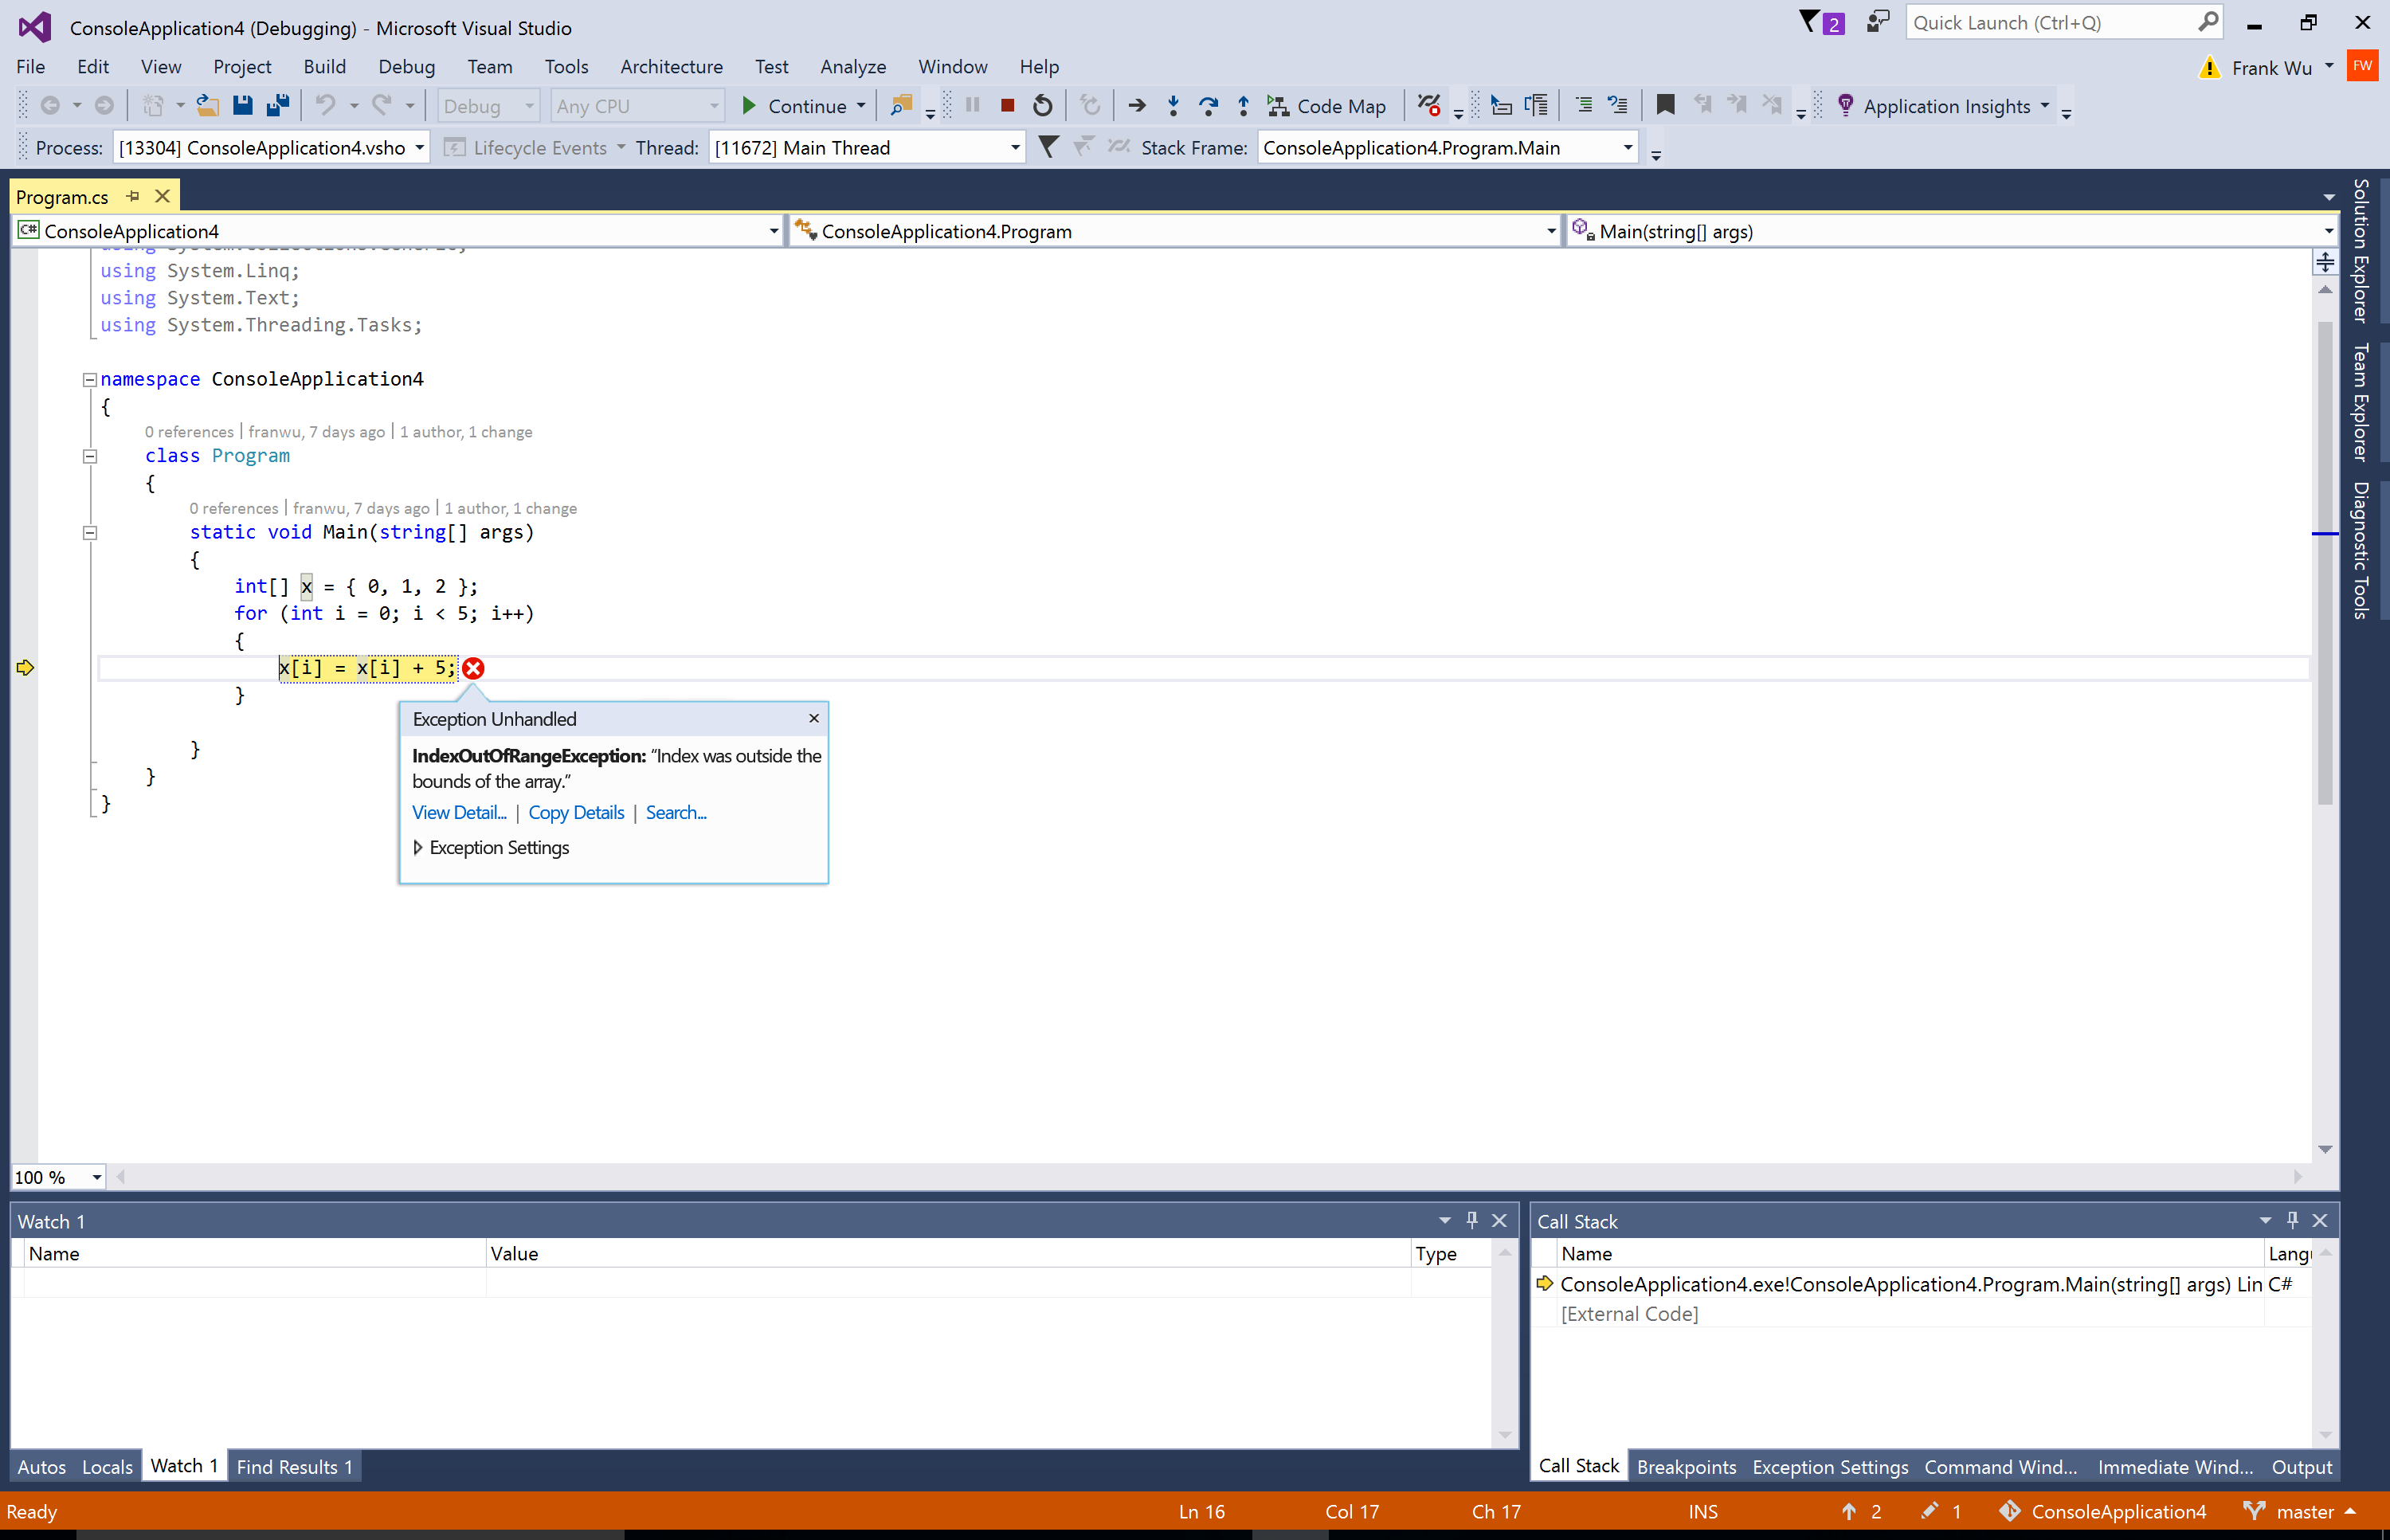Click the Step Out icon
Screen dimensions: 2390x1540
pyautogui.click(x=1243, y=106)
